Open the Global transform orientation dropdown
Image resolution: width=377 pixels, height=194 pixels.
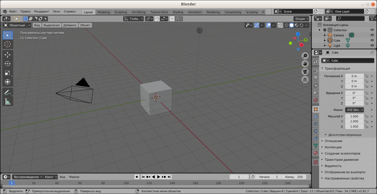[133, 19]
